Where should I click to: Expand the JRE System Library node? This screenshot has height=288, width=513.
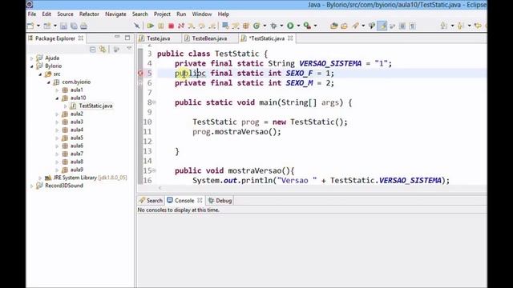coord(40,178)
